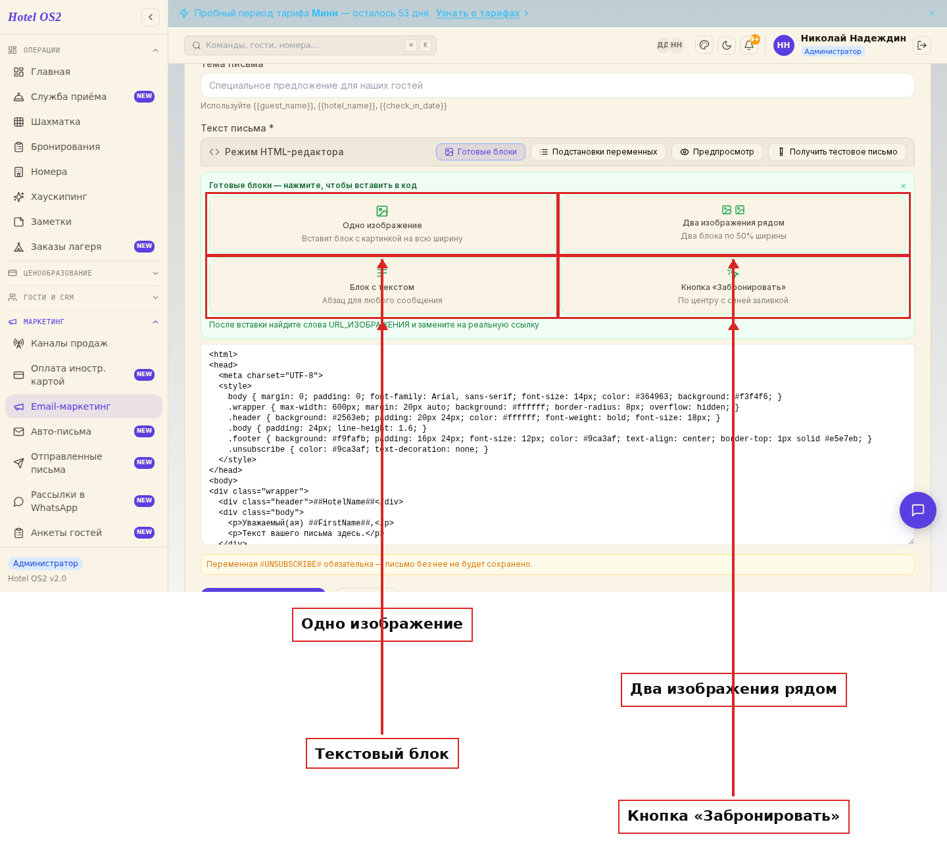Follow the "Узнать о тарифах" link
947x849 pixels.
[x=477, y=13]
